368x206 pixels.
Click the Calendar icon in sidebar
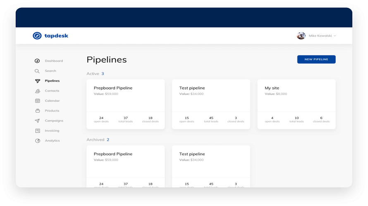pyautogui.click(x=37, y=101)
